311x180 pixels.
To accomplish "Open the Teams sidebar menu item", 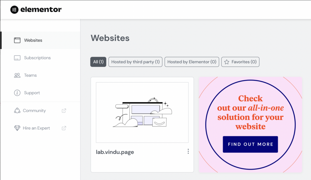I will 30,75.
